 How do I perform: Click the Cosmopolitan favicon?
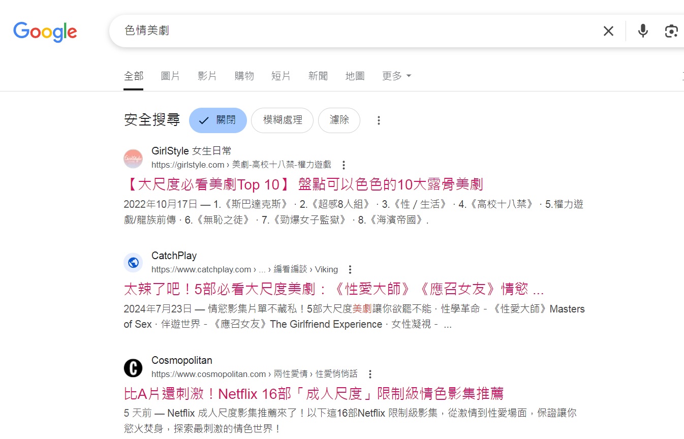[133, 368]
